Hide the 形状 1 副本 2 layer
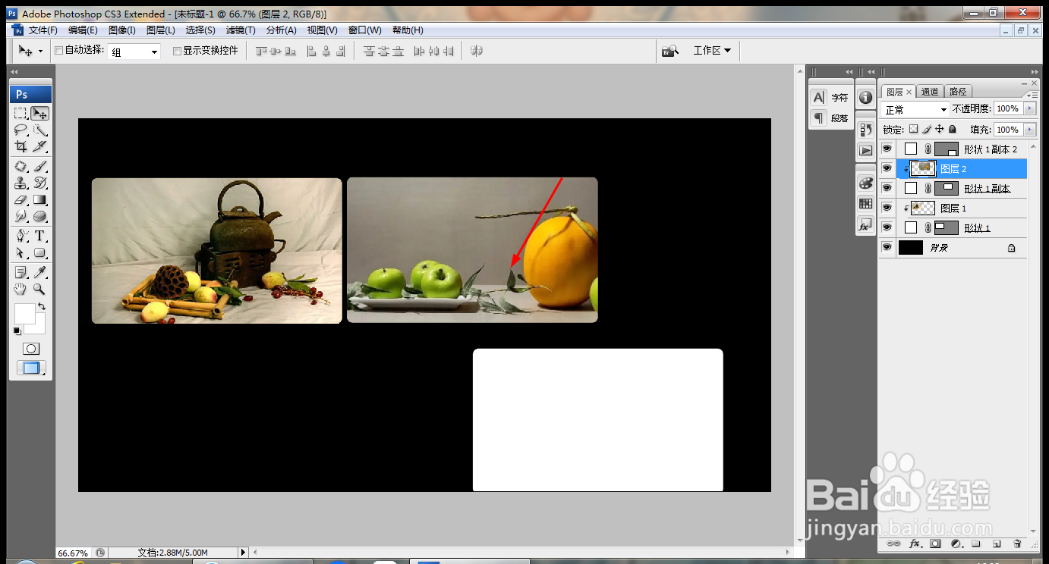 pos(887,149)
